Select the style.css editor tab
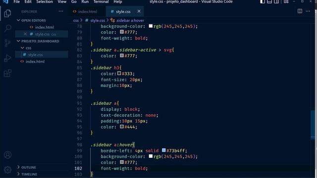Screen dimensions: 317x178 pos(123,11)
